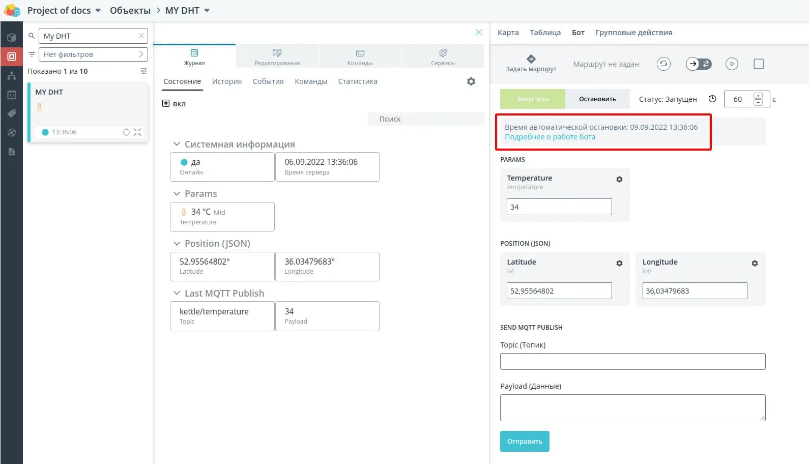Open the Longitude parameter gear settings
809x464 pixels.
755,264
